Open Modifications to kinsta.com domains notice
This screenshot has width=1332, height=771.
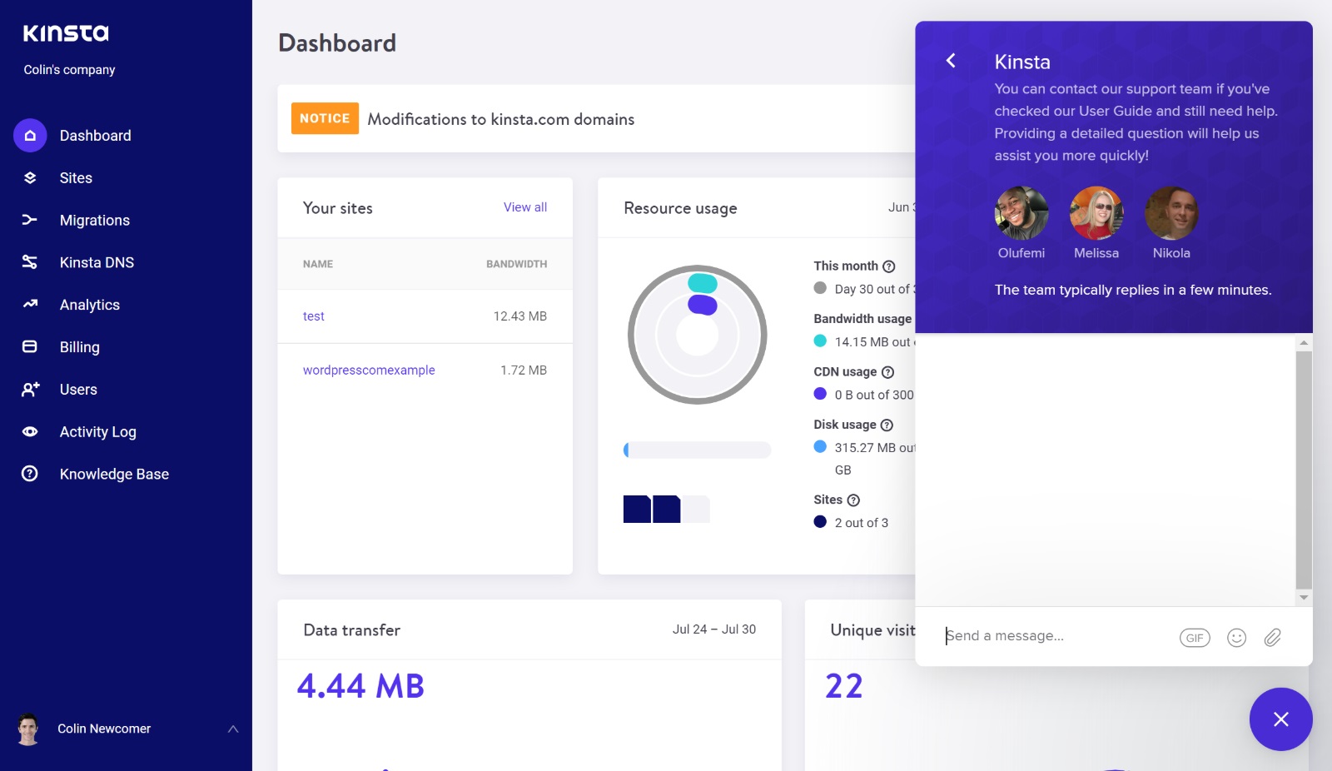click(501, 119)
